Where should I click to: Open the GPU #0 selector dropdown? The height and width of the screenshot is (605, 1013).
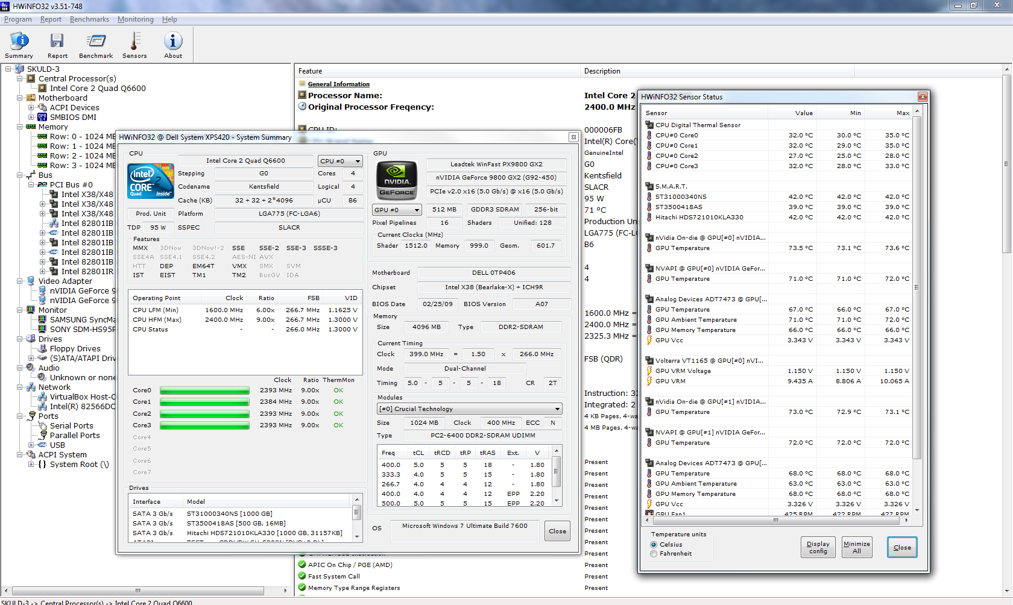(x=397, y=210)
